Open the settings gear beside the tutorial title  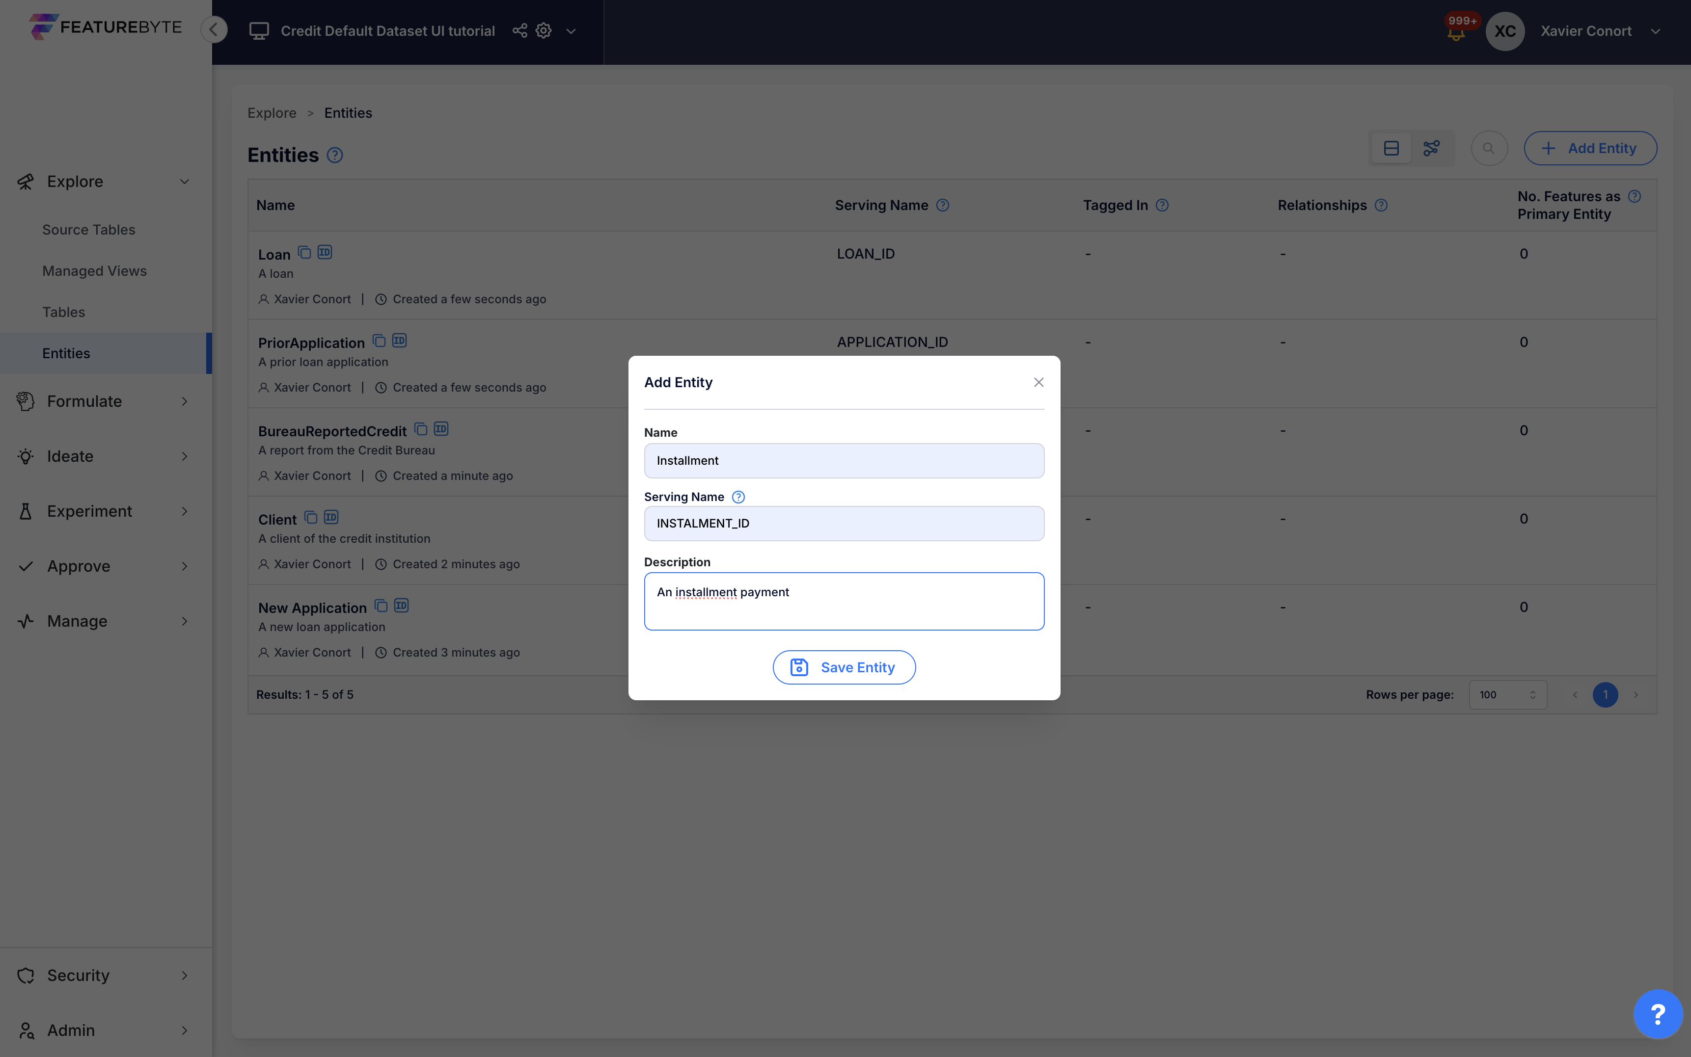tap(543, 30)
